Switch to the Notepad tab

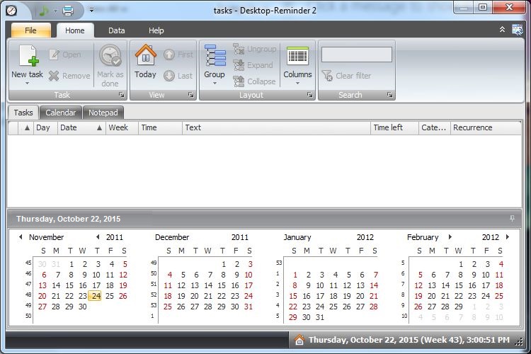(103, 113)
